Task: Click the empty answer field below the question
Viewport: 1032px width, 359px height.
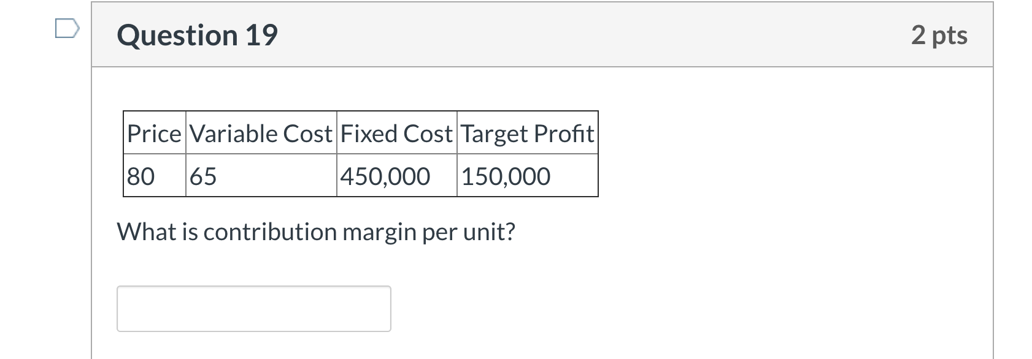Action: tap(253, 308)
